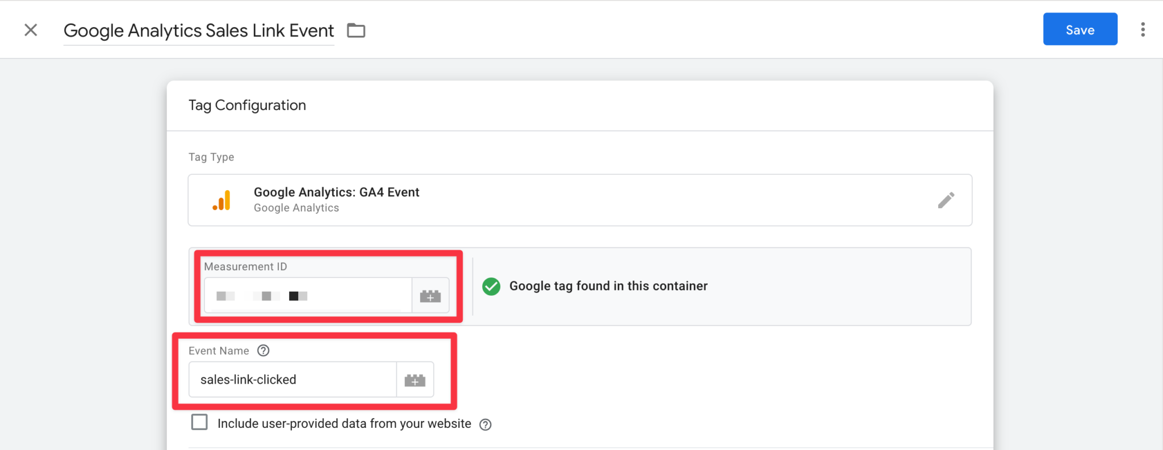Click the Google tag found in this container message
This screenshot has width=1163, height=450.
[x=608, y=286]
